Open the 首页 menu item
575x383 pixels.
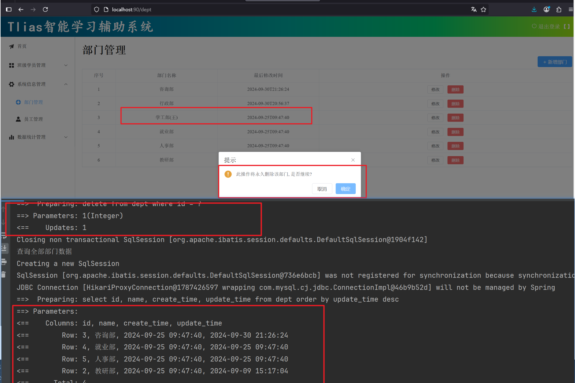[x=22, y=46]
